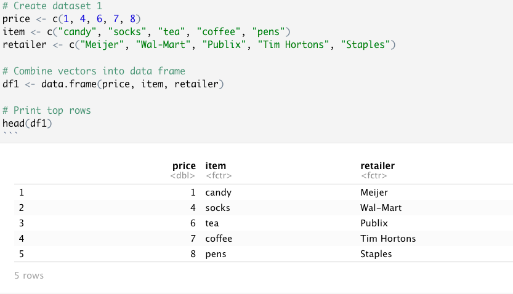This screenshot has width=513, height=294.
Task: Click the 'Combine vectors into data frame' comment
Action: (94, 71)
